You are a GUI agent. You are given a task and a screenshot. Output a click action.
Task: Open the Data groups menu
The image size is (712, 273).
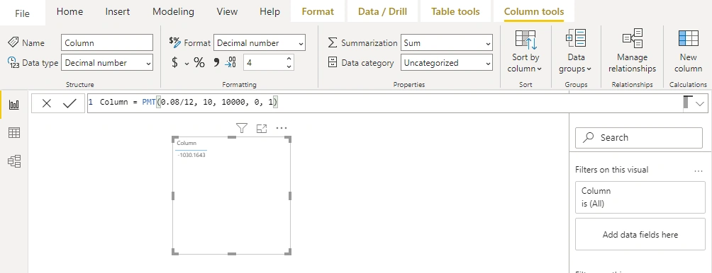576,51
